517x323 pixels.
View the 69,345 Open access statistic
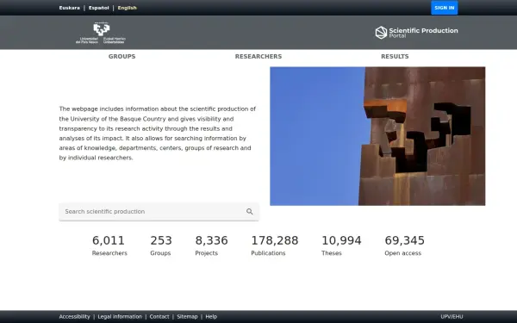[405, 245]
